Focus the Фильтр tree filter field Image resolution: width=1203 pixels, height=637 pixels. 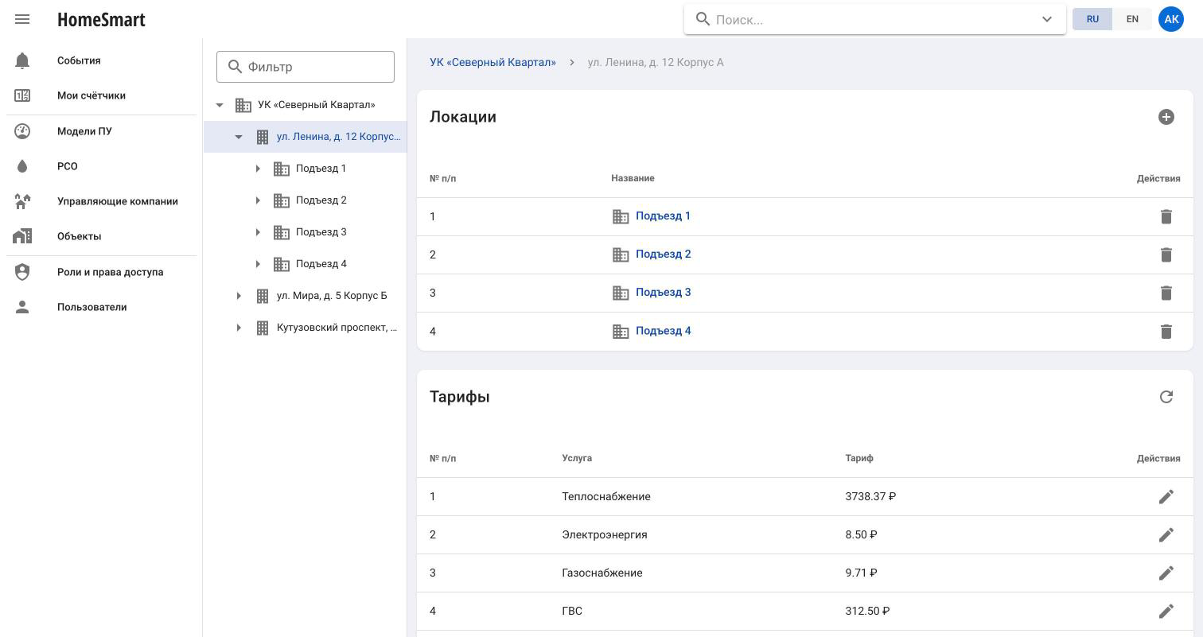pyautogui.click(x=306, y=67)
